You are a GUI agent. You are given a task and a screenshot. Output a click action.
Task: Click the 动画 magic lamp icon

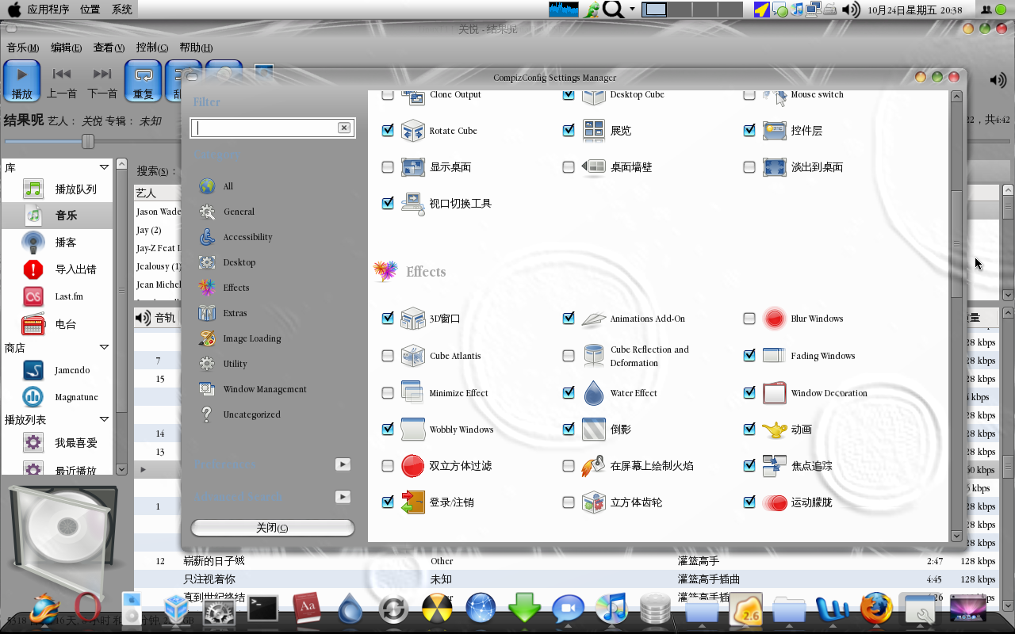(775, 430)
